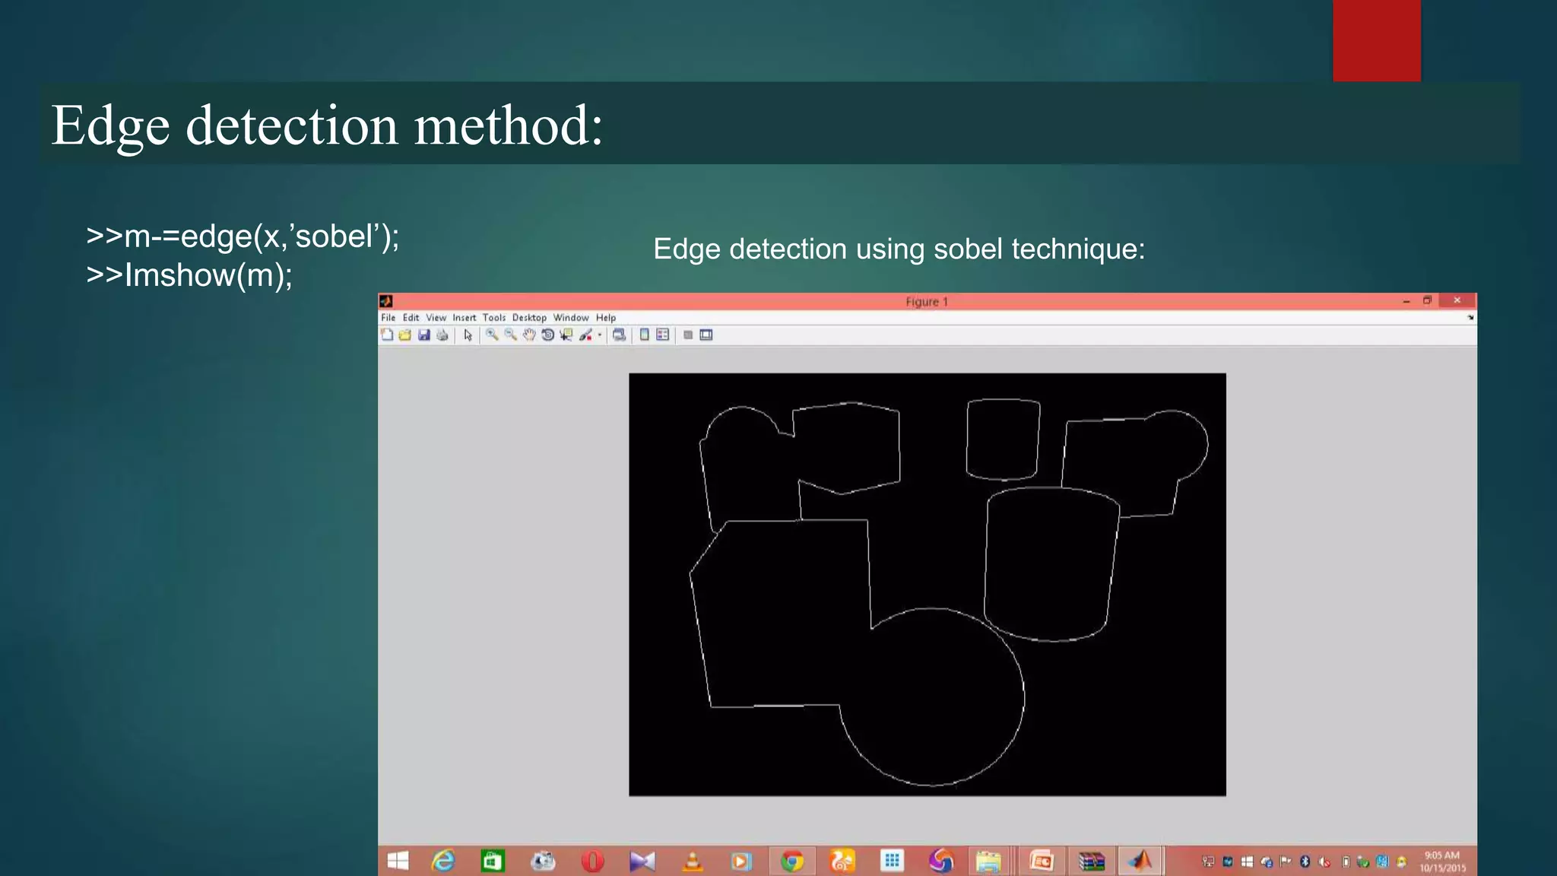Click the dock figure arrow at menu bar right

tap(1470, 318)
